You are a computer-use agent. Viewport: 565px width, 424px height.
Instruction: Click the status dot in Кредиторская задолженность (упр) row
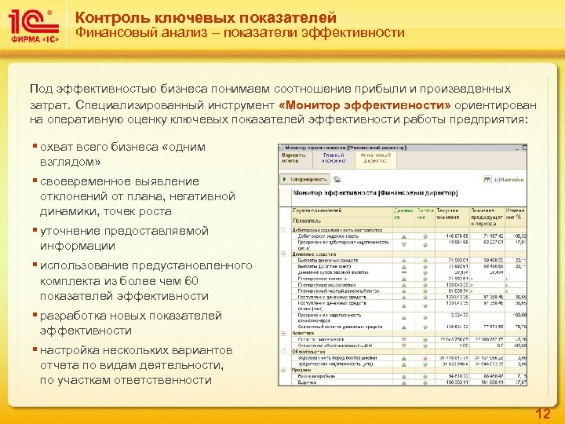[425, 364]
